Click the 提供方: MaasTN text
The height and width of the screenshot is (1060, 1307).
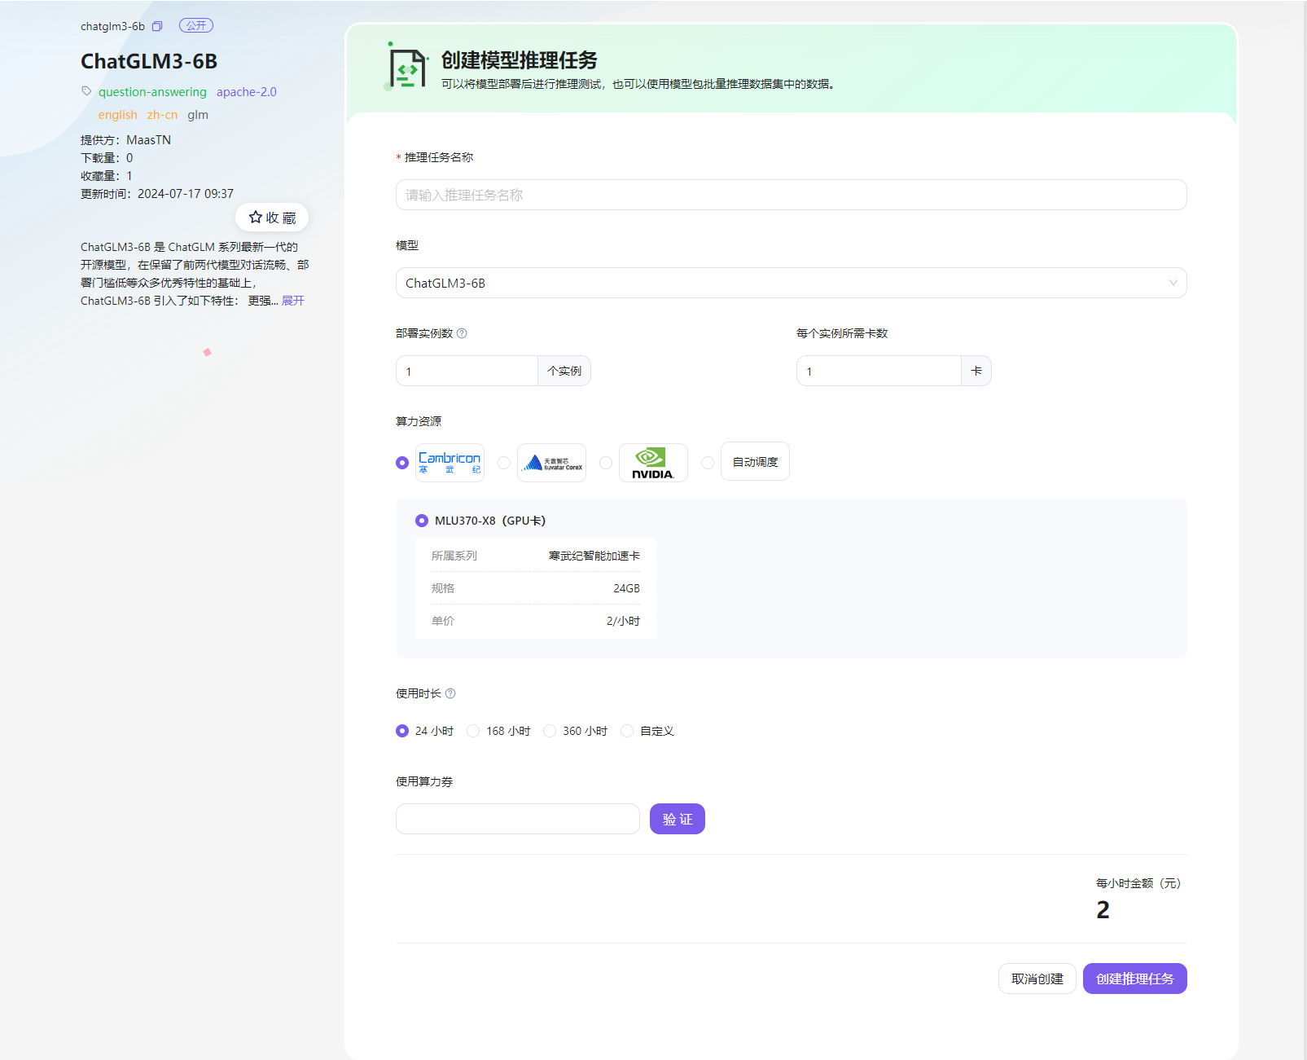tap(125, 140)
